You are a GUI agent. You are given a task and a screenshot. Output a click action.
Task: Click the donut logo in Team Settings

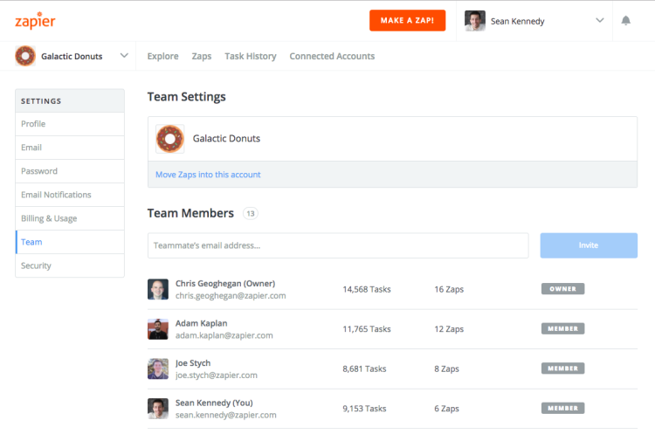[x=169, y=139]
